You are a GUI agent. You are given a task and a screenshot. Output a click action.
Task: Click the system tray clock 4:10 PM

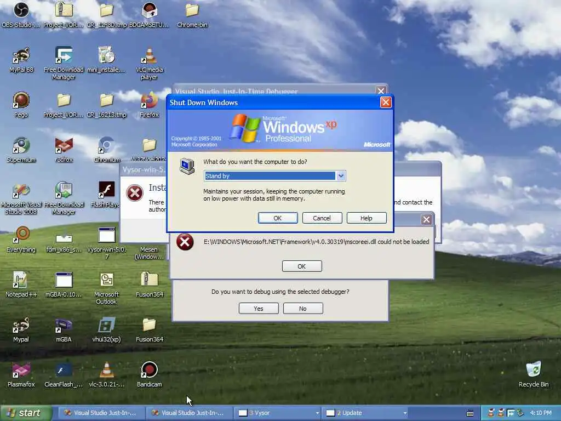pos(541,413)
